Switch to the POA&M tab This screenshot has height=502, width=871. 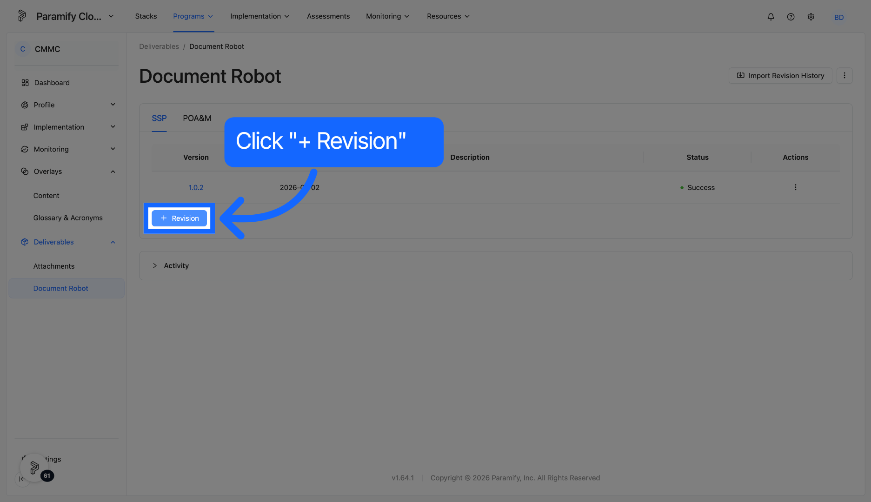pyautogui.click(x=197, y=118)
